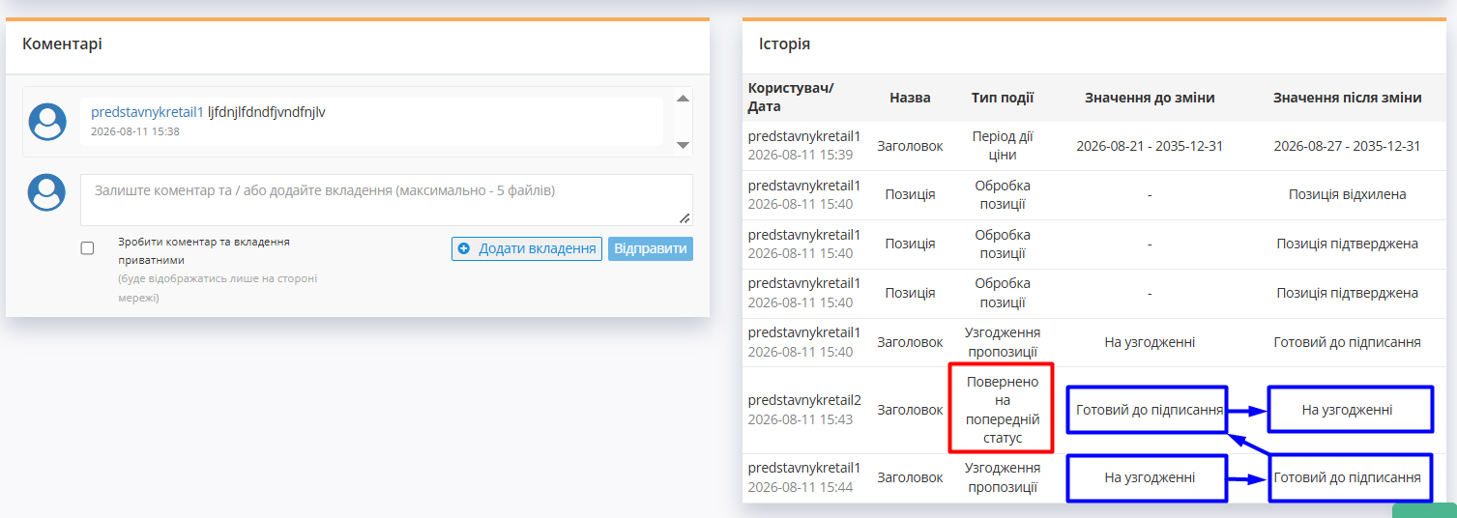Click the Значення до зміни column header
1457x518 pixels.
click(1150, 98)
